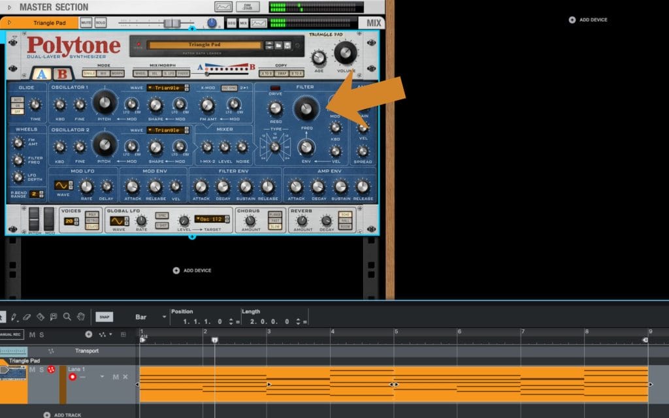Enable record on Lane 1
669x418 pixels.
[73, 377]
